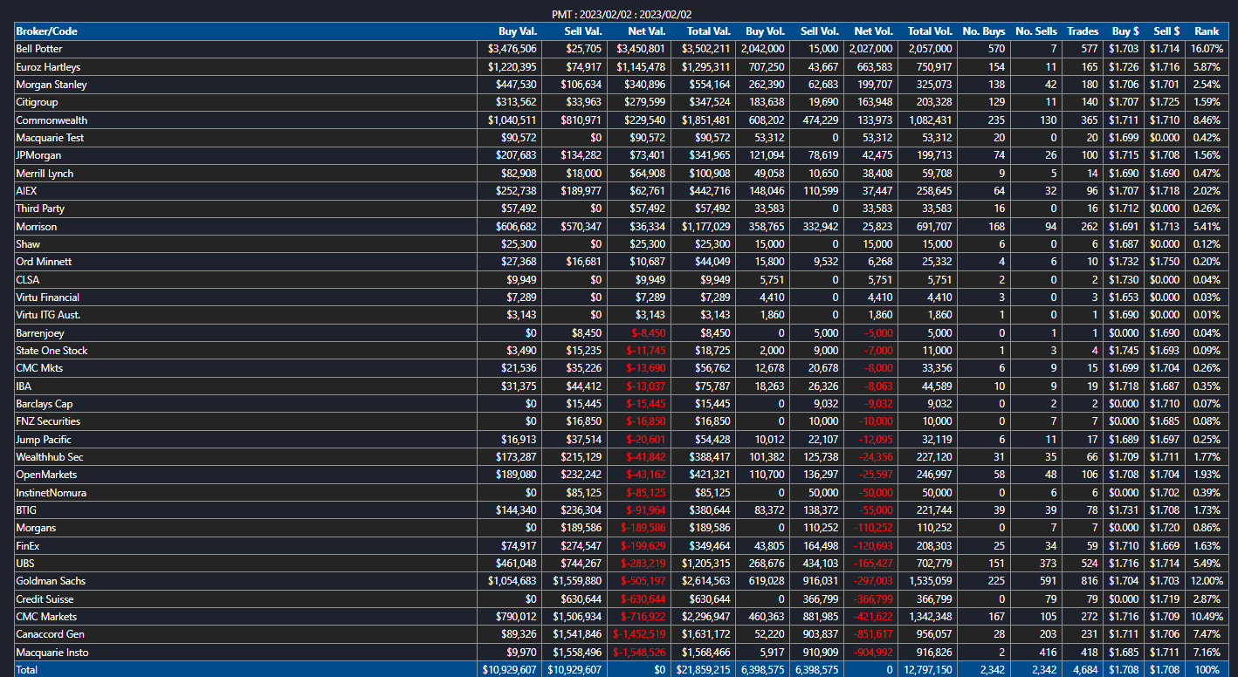Click the Jump Pacific broker name

tap(44, 440)
